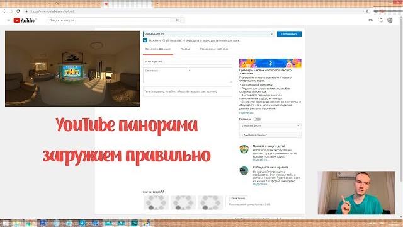
Task: Click the Premieres promo banner image
Action: 270,63
